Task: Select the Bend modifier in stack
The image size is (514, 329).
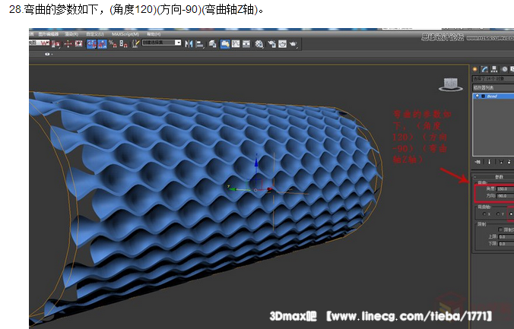Action: [x=493, y=96]
